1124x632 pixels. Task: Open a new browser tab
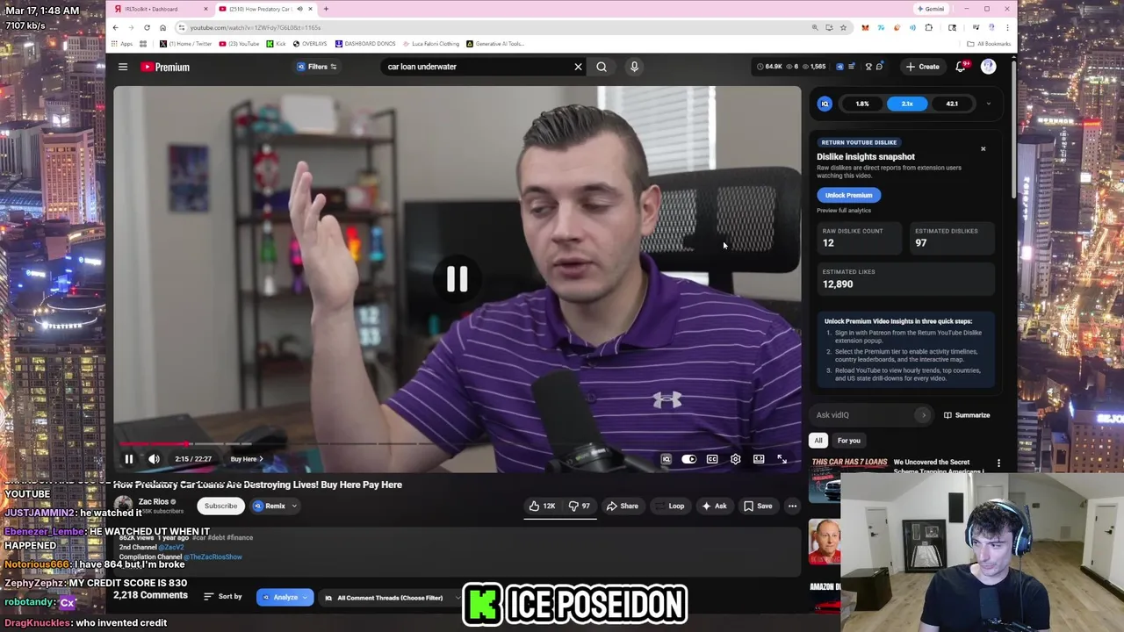(x=326, y=9)
